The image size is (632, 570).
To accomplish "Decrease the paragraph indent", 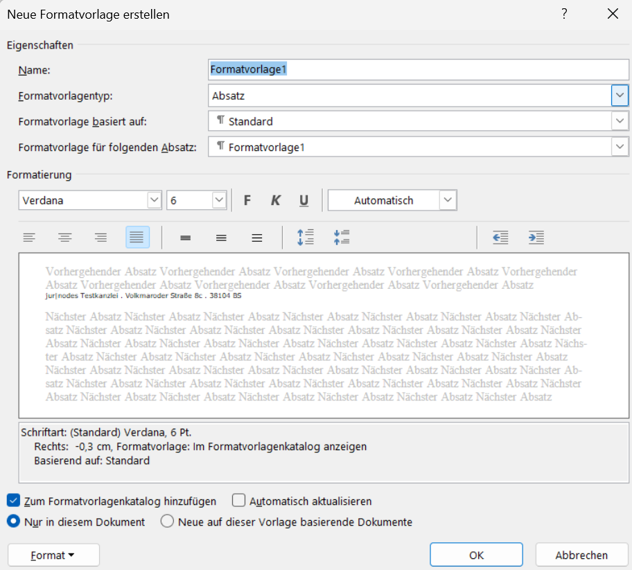I will 500,238.
